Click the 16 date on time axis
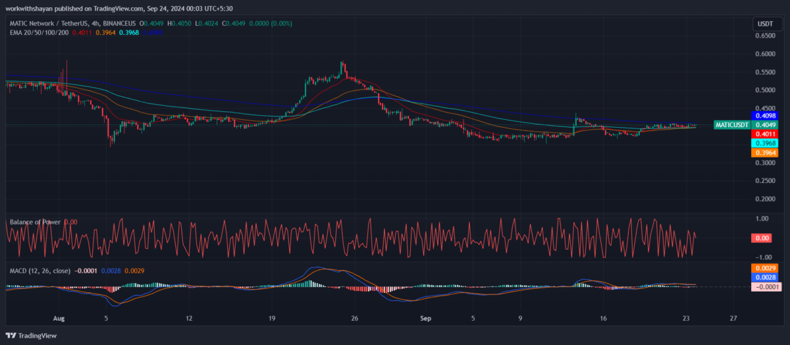Image resolution: width=790 pixels, height=345 pixels. (603, 318)
